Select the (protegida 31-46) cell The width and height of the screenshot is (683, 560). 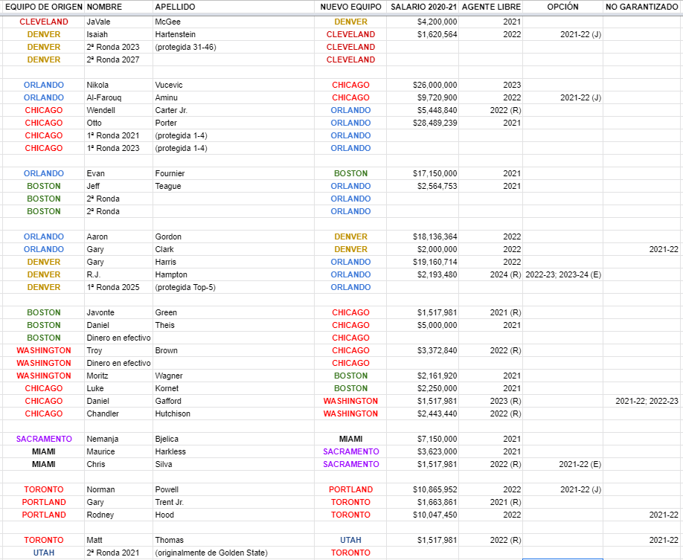(234, 47)
